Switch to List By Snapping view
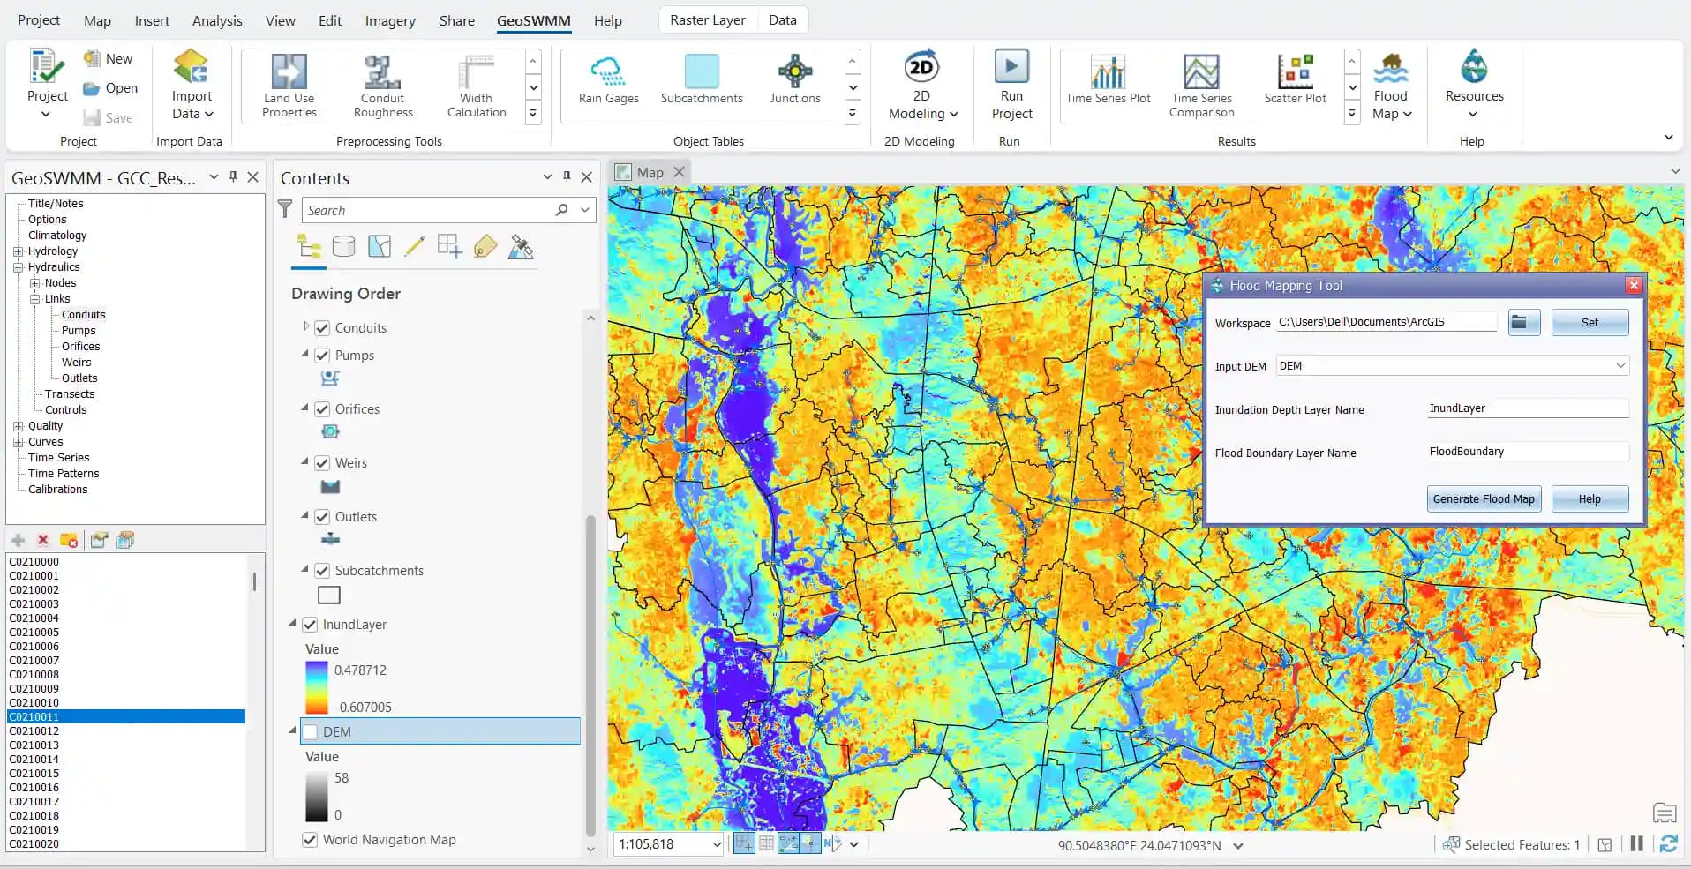The width and height of the screenshot is (1691, 869). pyautogui.click(x=449, y=247)
